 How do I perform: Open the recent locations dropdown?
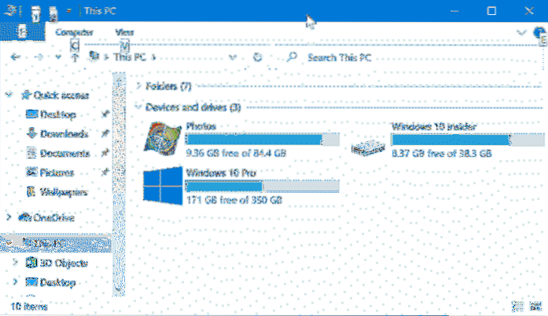[58, 56]
